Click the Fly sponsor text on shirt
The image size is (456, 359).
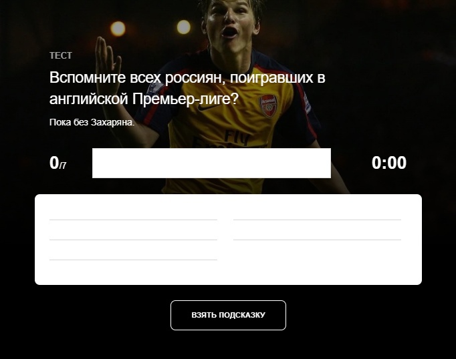pos(237,137)
